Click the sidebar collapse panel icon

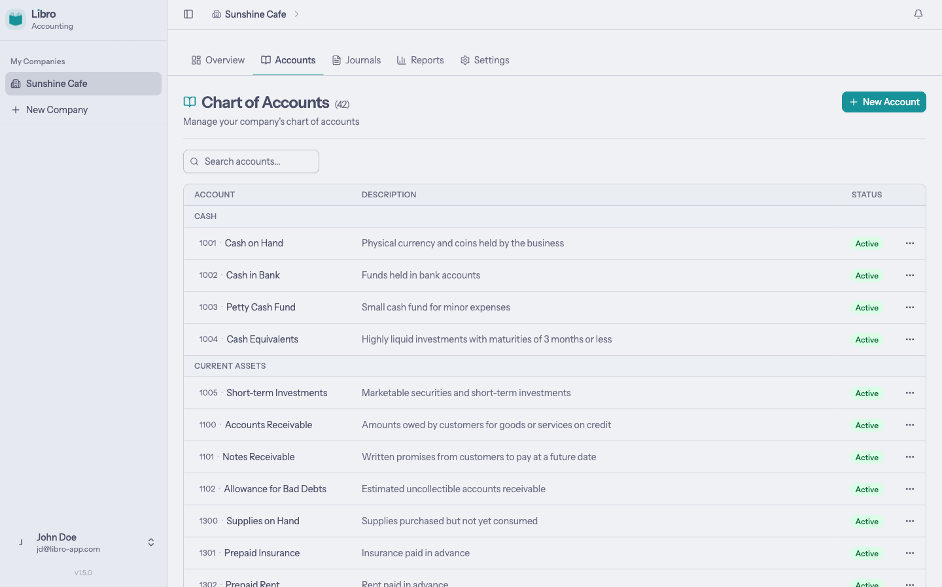point(188,14)
